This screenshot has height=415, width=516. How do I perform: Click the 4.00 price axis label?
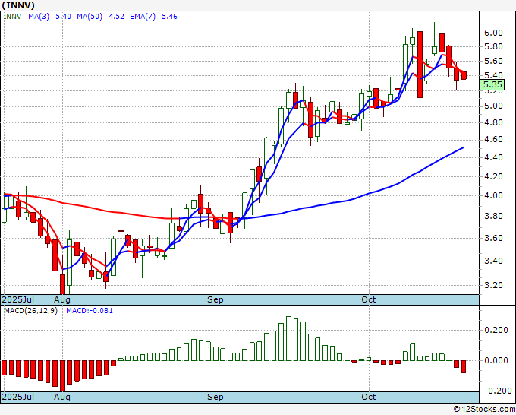(493, 196)
